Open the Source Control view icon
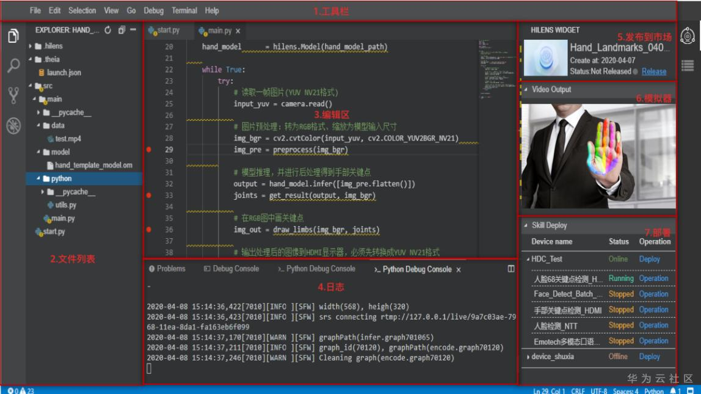The height and width of the screenshot is (394, 701). click(x=13, y=95)
